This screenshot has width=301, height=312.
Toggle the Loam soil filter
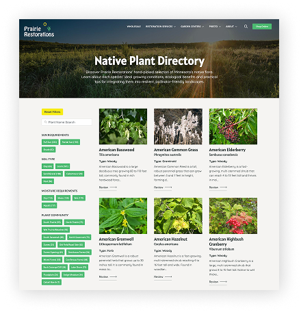pos(62,166)
